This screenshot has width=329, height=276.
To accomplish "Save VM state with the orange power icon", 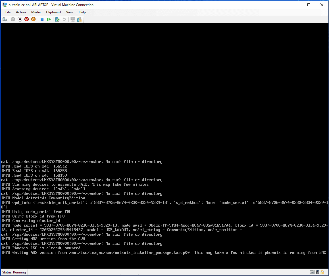I will click(x=33, y=19).
